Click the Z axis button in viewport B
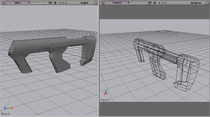 coord(165,3)
